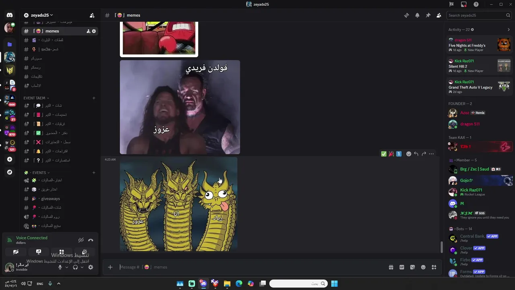The width and height of the screenshot is (515, 290).
Task: Open the sticker picker
Action: [x=412, y=267]
